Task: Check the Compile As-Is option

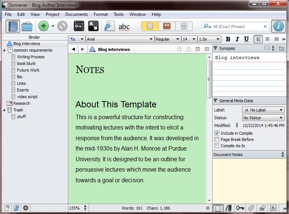Action: tap(217, 146)
